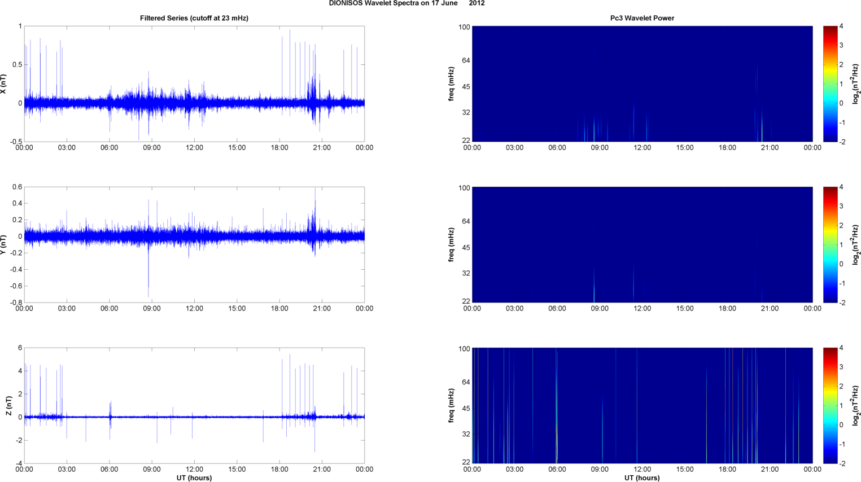Viewport: 861px width, 482px height.
Task: Click the 18:00 tick under the bottom wavelet plot
Action: (x=727, y=470)
